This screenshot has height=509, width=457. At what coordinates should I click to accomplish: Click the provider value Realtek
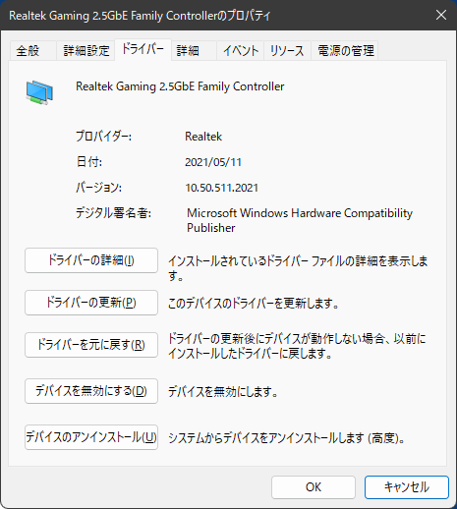(x=203, y=137)
